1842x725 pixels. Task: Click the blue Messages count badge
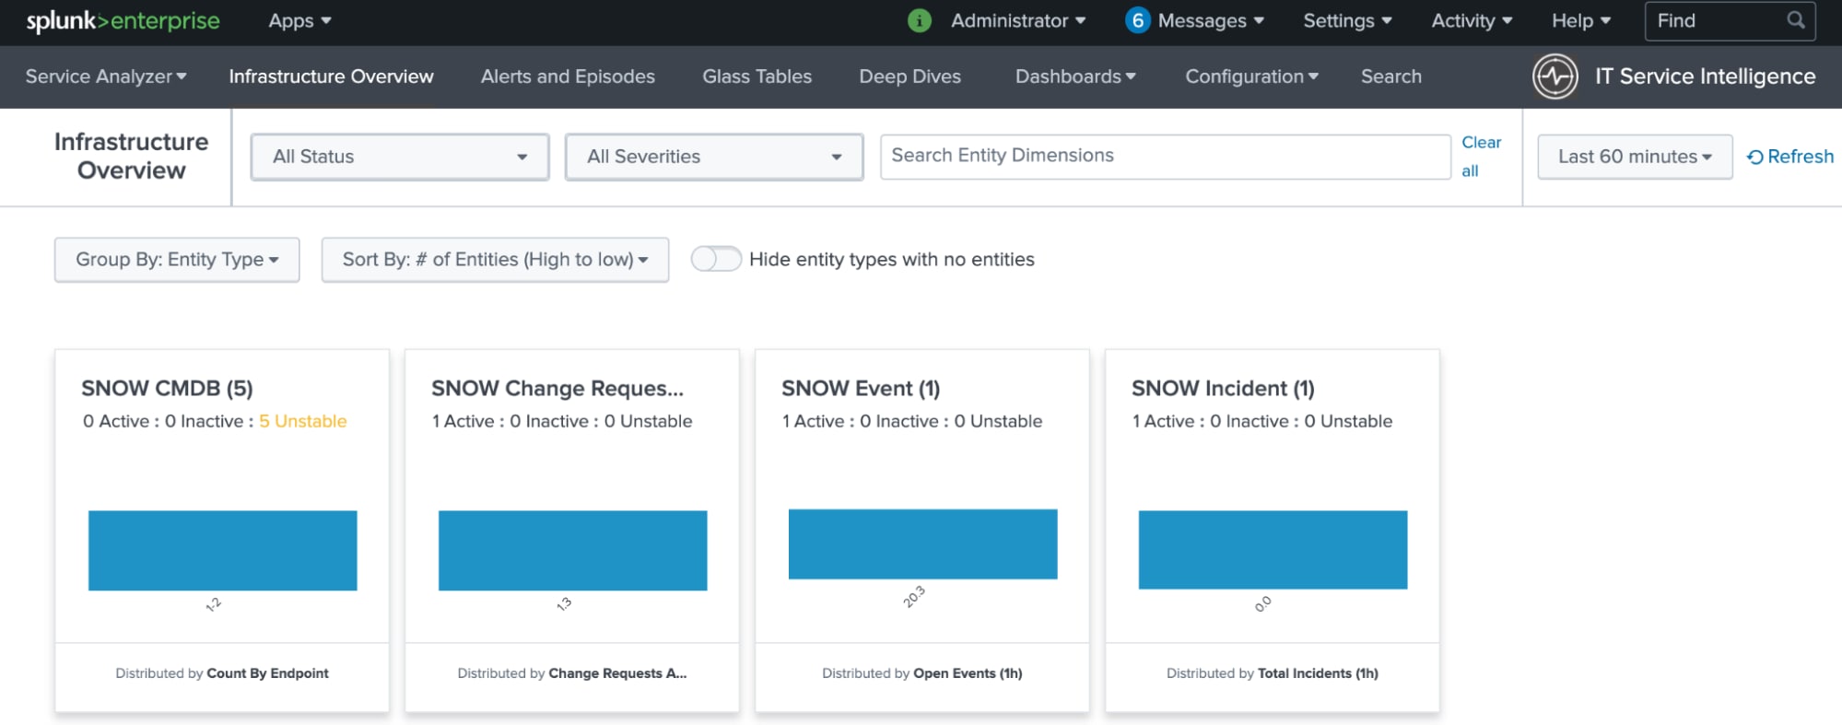coord(1137,20)
